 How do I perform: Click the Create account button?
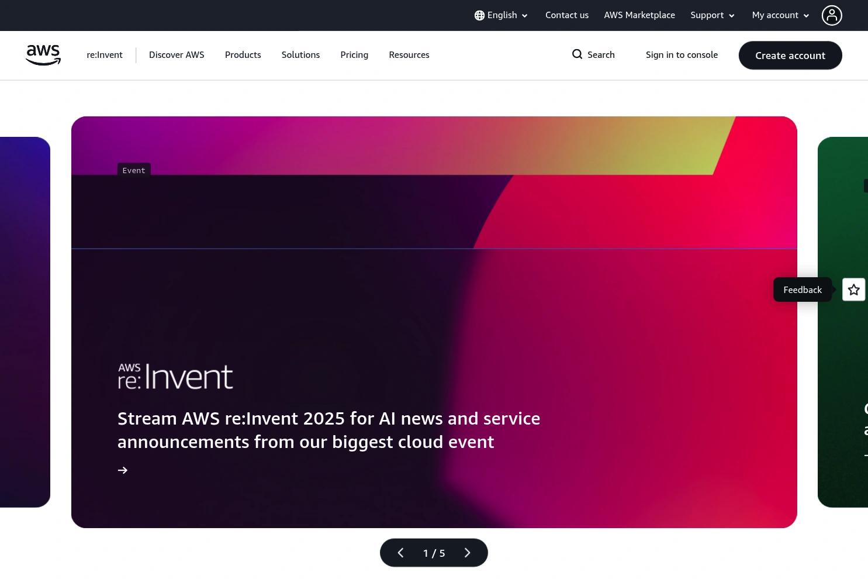[790, 56]
